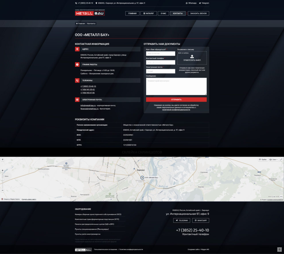Click Создать свою карту link
The width and height of the screenshot is (284, 254).
(x=29, y=199)
